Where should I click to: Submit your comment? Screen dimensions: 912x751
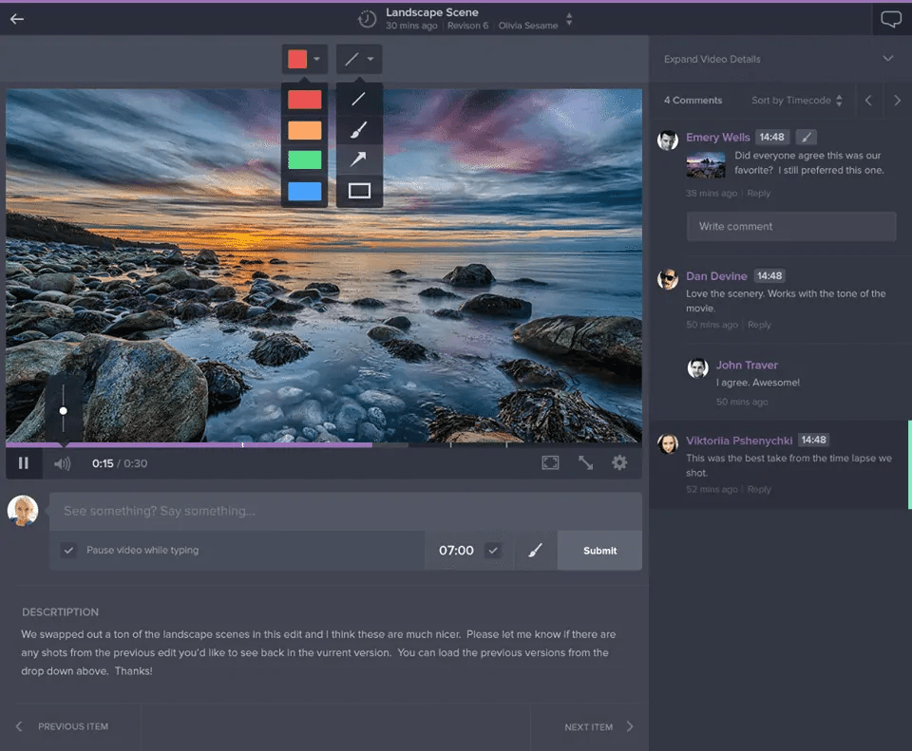(598, 550)
